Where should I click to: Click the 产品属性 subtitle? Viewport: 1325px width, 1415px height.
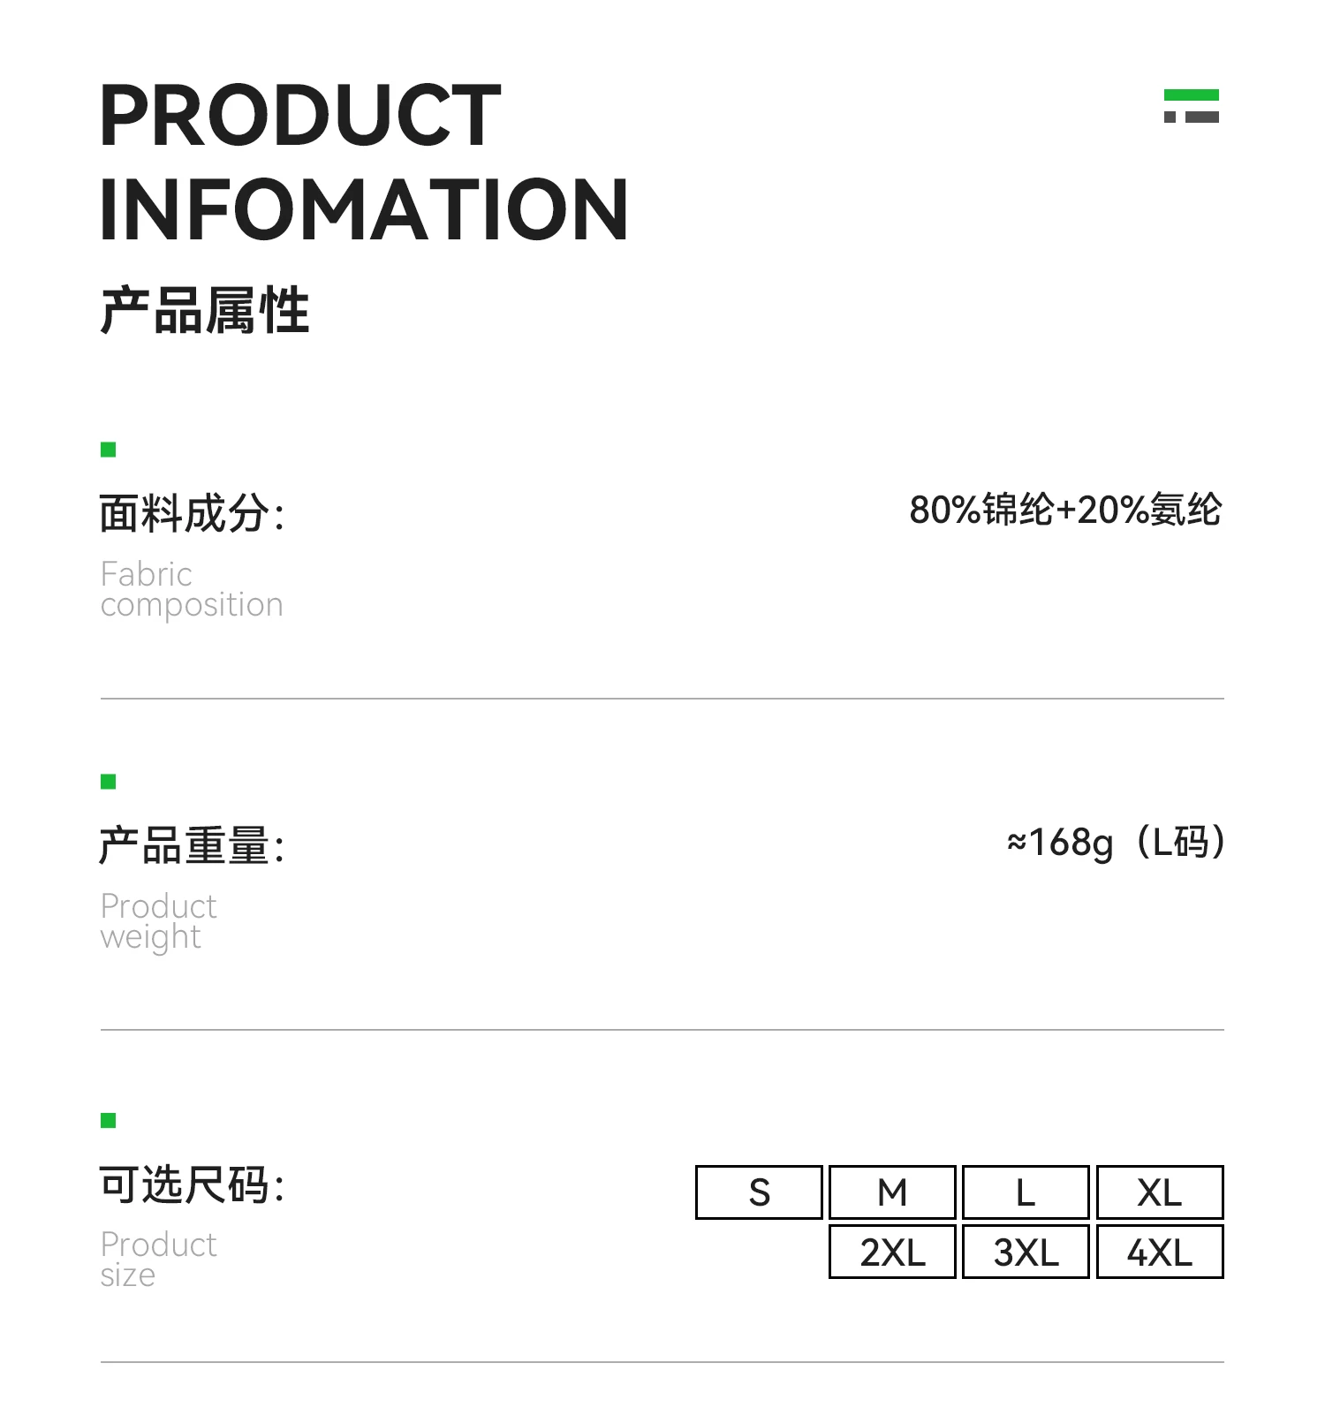tap(205, 310)
